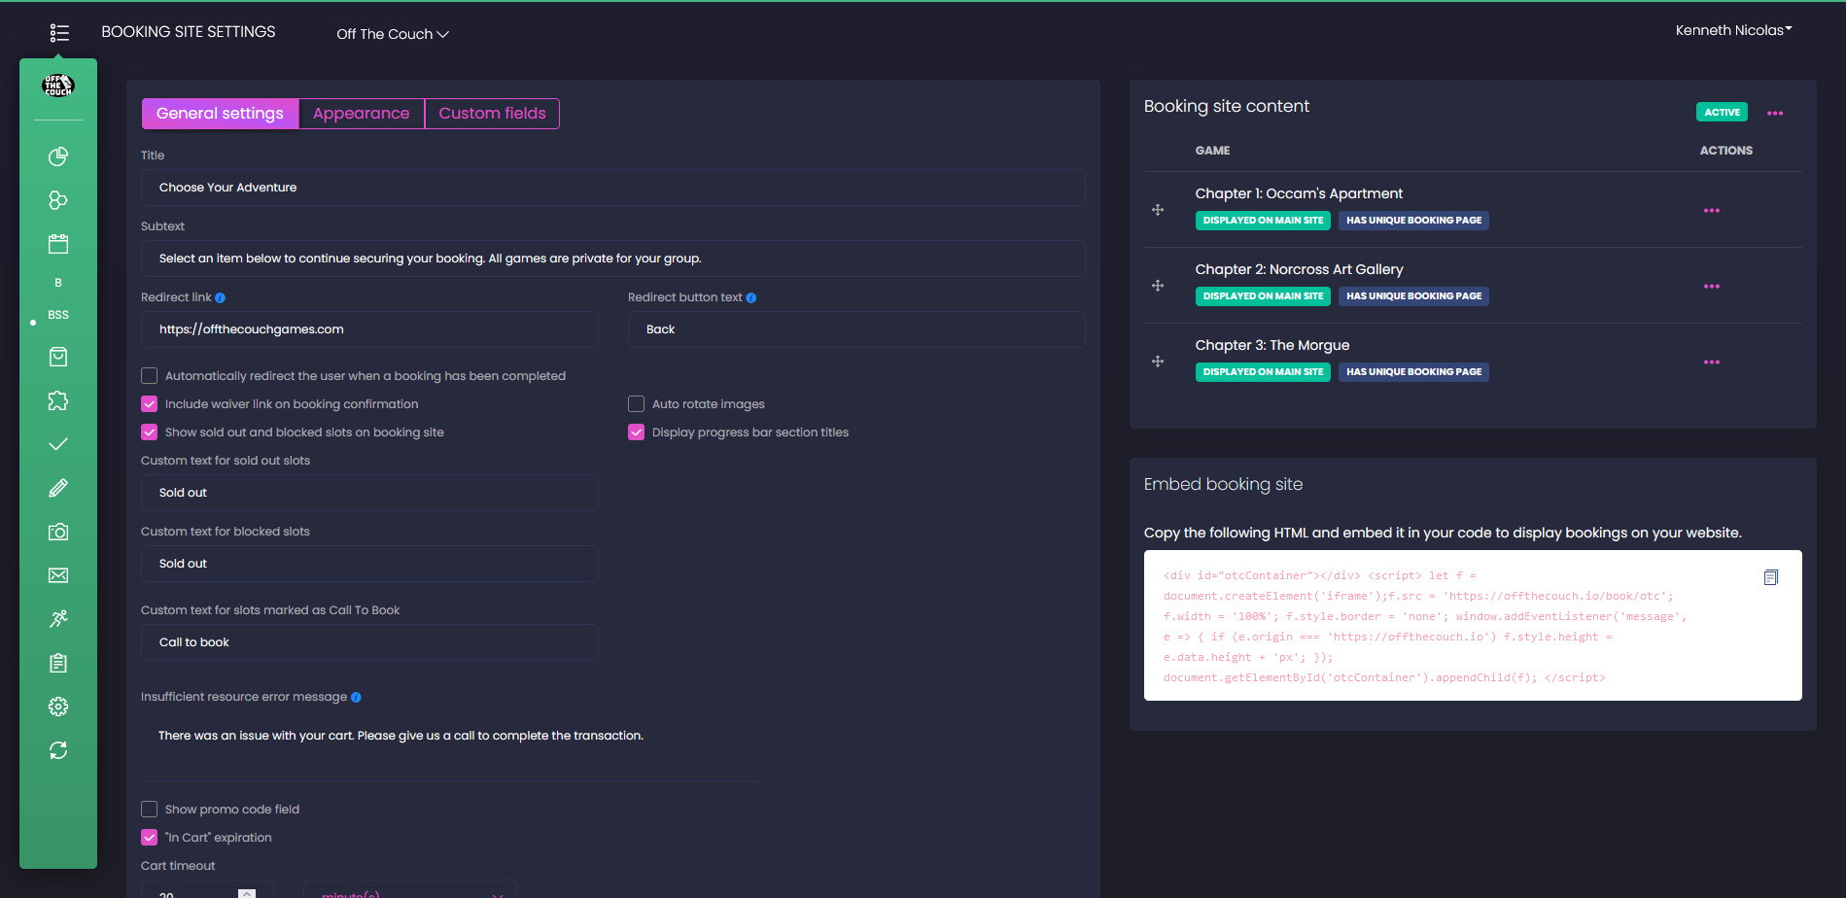The image size is (1846, 898).
Task: Uncheck Show sold out and blocked slots
Action: (x=149, y=432)
